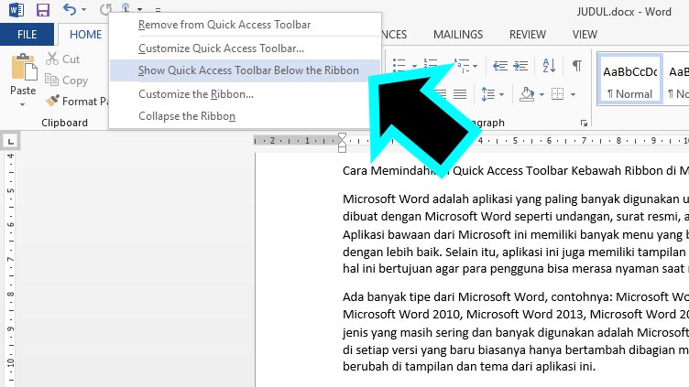Save the document with the floppy icon

tap(43, 10)
